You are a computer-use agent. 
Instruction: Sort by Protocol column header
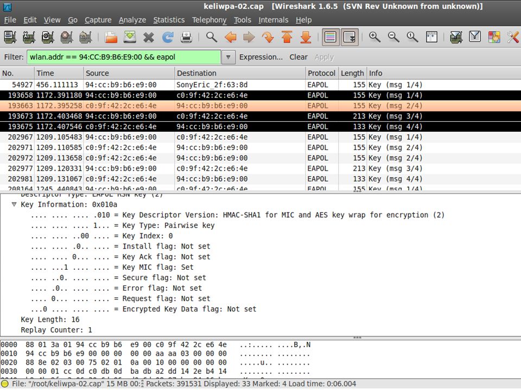[x=322, y=73]
